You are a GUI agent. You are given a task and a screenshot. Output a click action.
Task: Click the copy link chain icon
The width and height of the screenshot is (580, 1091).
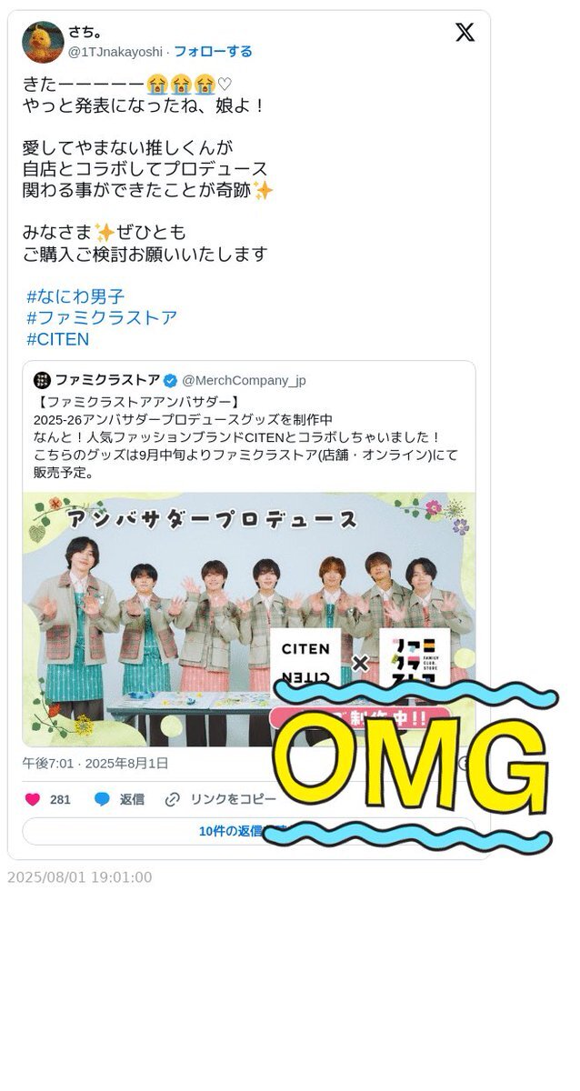pos(173,799)
